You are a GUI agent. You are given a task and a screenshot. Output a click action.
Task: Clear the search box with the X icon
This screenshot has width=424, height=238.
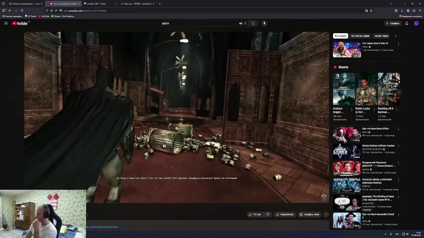click(x=245, y=23)
